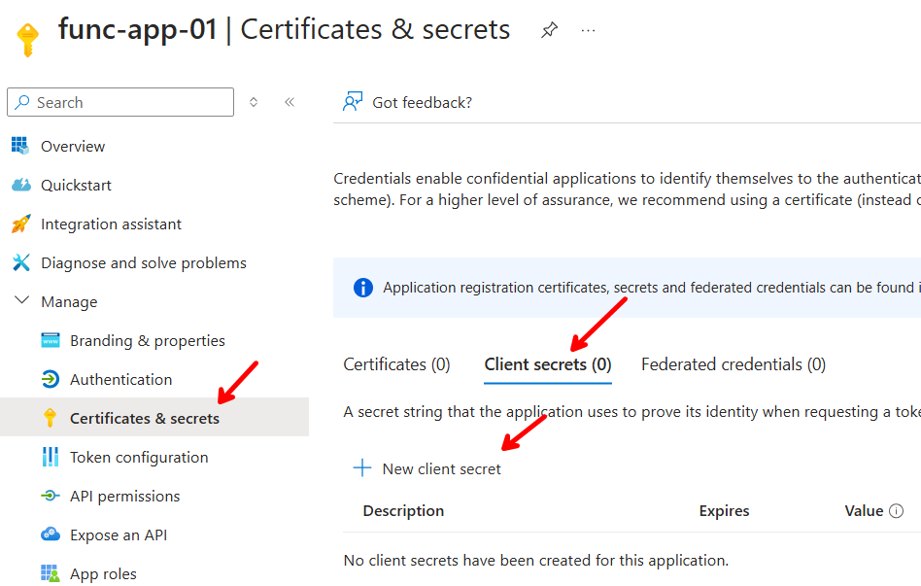Click the 'No client secrets have been created' message
The image size is (921, 586).
coord(535,560)
